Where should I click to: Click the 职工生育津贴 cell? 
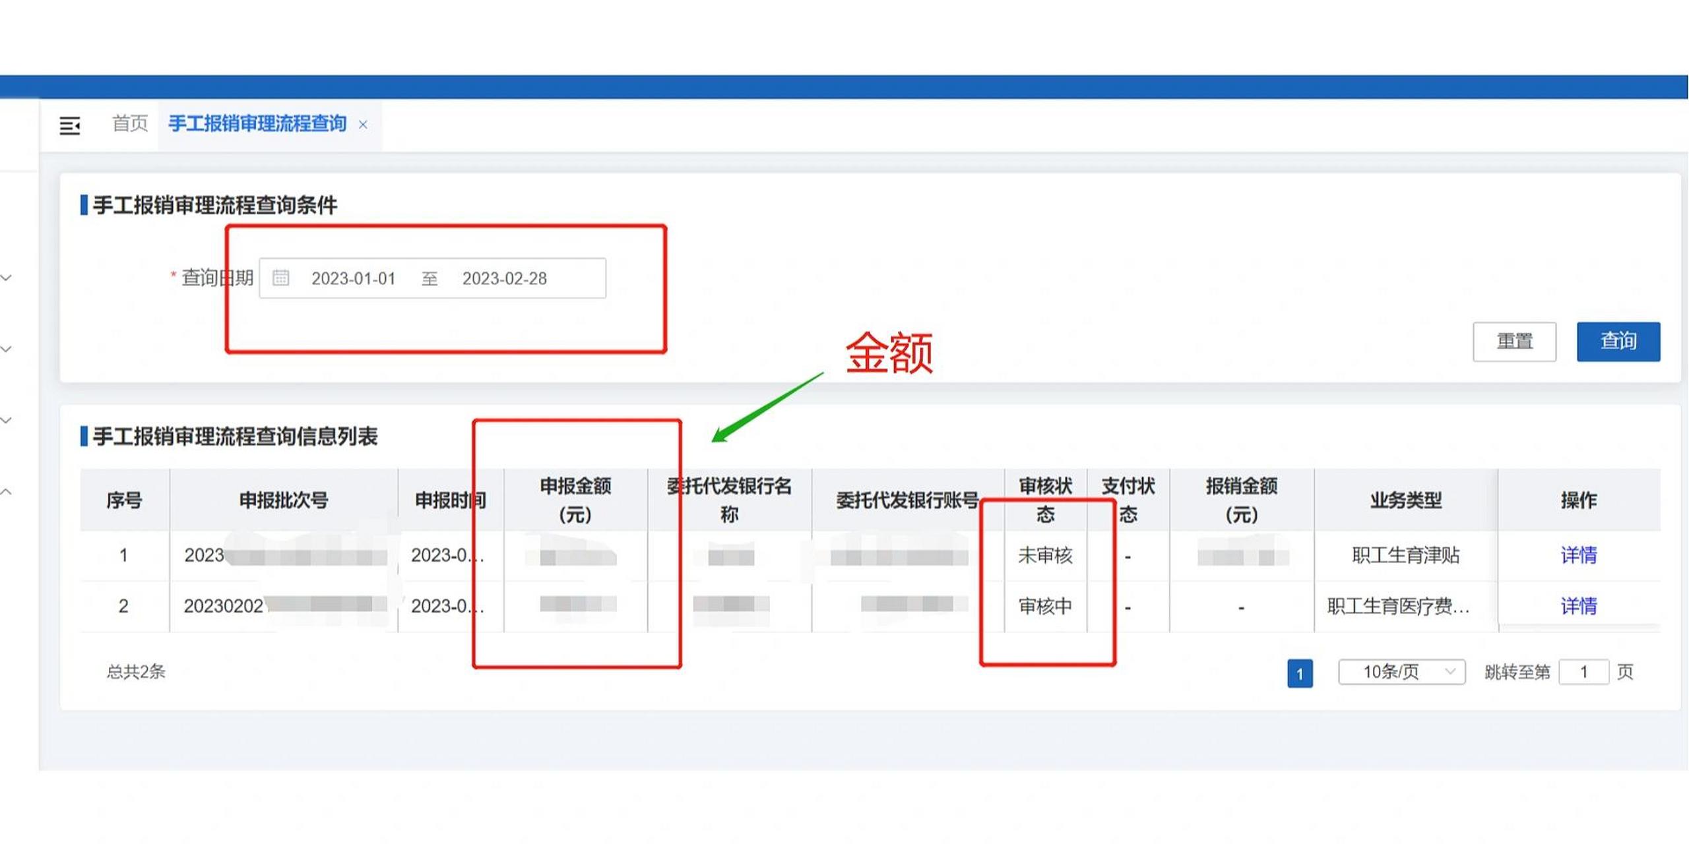point(1405,556)
